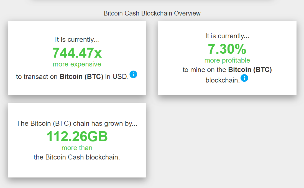Image resolution: width=304 pixels, height=188 pixels.
Task: Click 'It is currently...' in profitability card
Action: point(227,36)
